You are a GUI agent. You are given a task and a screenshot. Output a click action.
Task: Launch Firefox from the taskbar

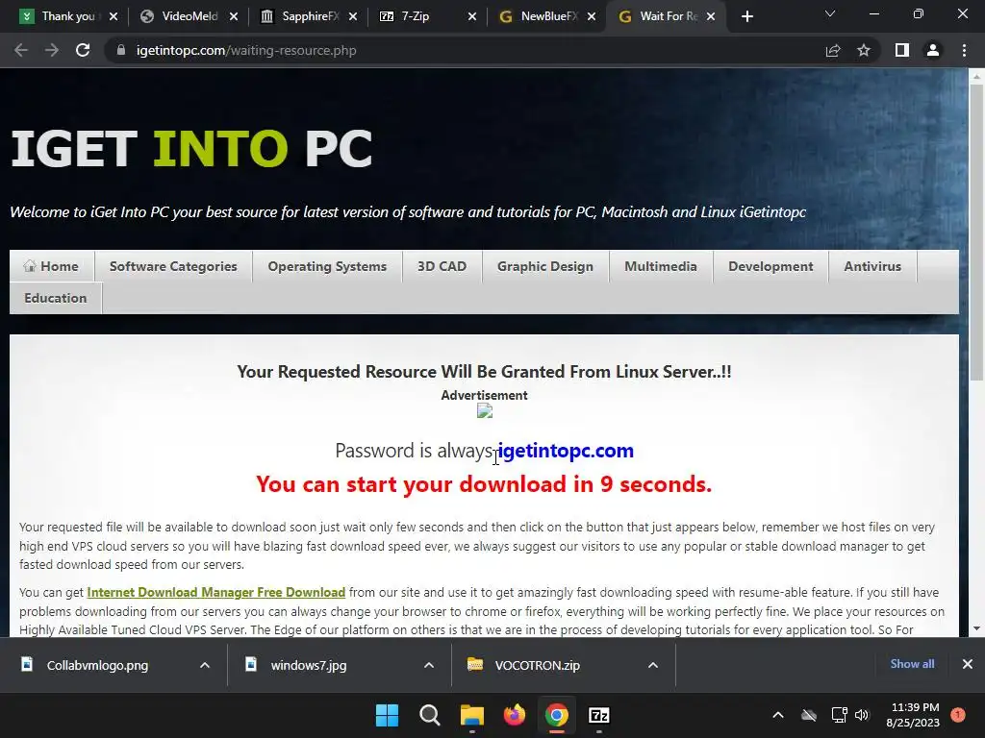[515, 715]
